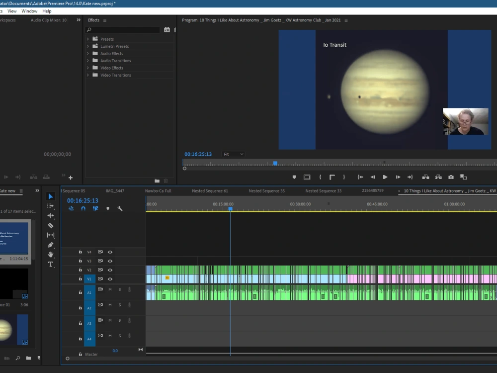Image resolution: width=497 pixels, height=373 pixels.
Task: Select the Pen tool
Action: pos(50,245)
